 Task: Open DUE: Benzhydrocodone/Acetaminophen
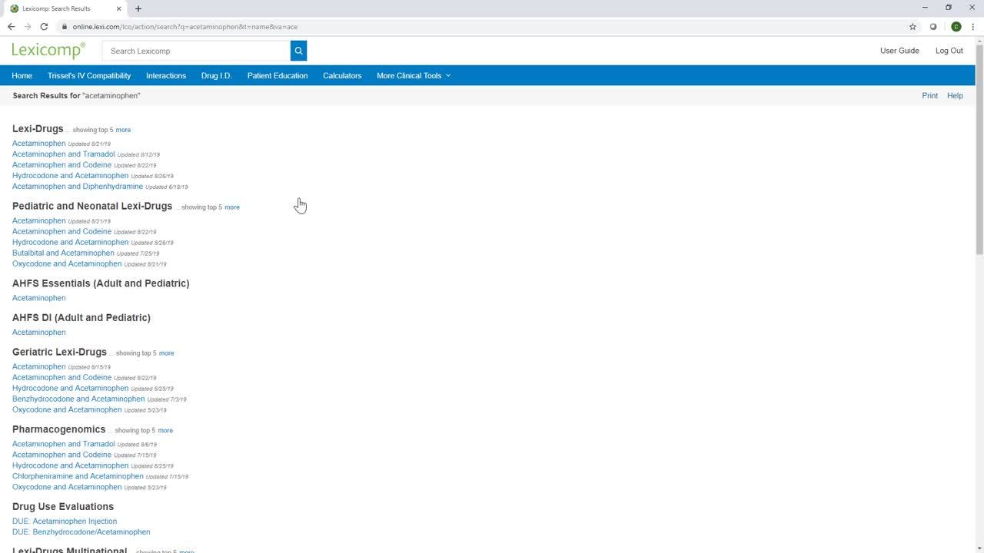[81, 532]
